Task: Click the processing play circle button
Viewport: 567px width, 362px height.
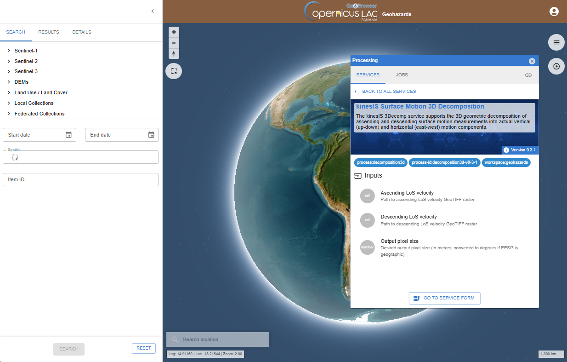Action: coord(556,66)
